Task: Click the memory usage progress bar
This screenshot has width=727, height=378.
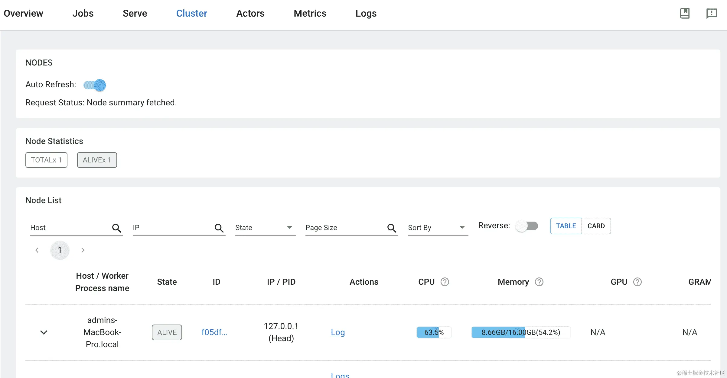Action: click(520, 332)
